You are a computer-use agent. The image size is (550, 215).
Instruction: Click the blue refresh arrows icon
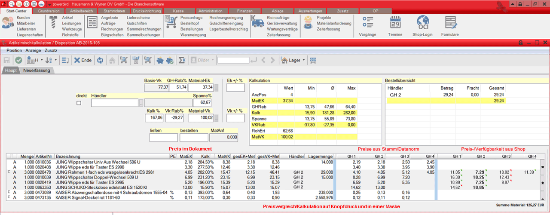(x=99, y=60)
